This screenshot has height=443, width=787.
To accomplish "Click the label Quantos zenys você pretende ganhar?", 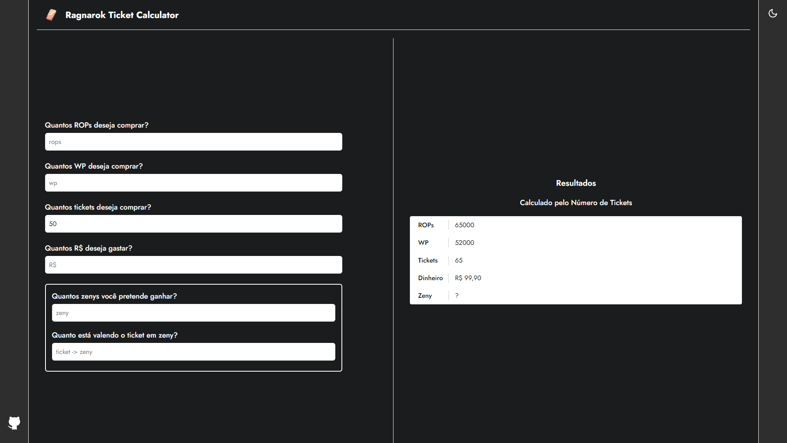I will [114, 296].
